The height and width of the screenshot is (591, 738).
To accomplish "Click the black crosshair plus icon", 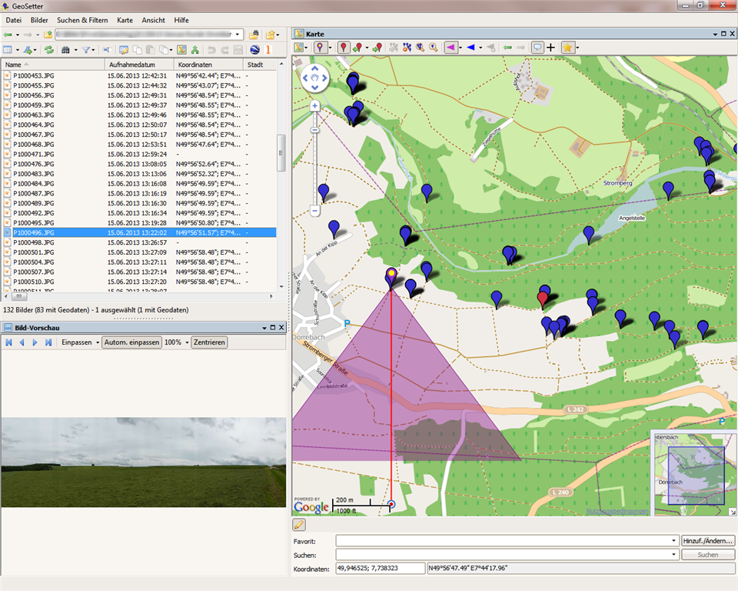I will (550, 48).
